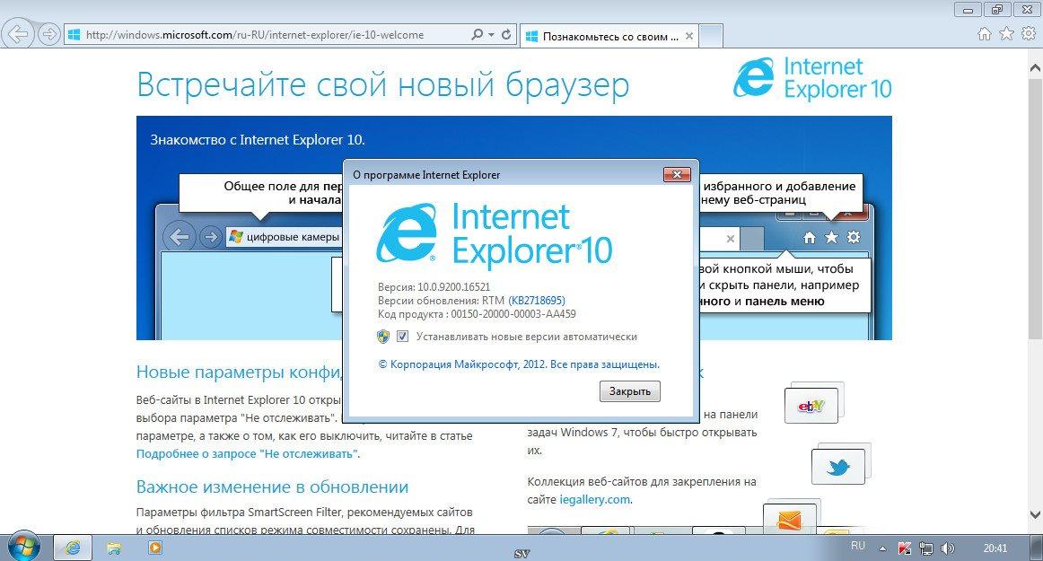
Task: Click the iegallery.com link
Action: click(595, 499)
